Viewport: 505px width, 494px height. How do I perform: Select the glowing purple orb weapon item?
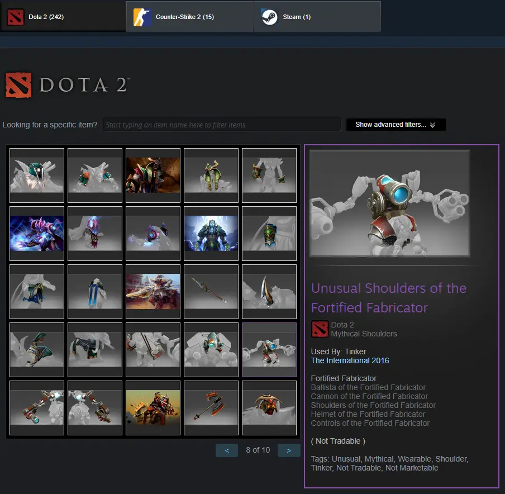coord(153,233)
